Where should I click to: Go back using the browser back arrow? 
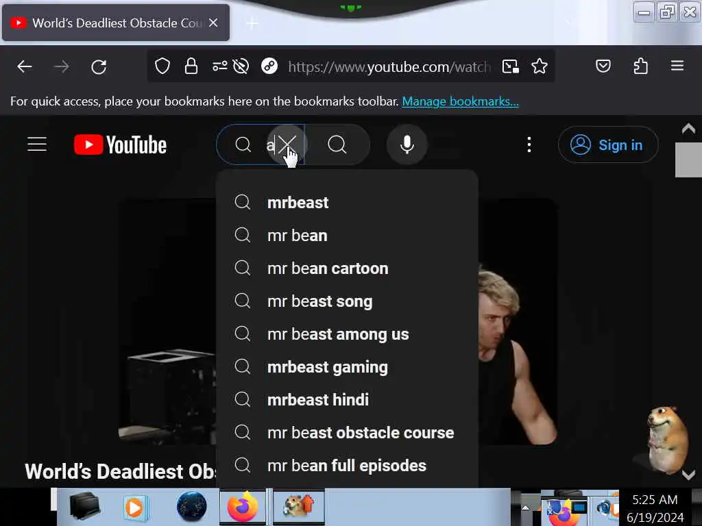25,67
